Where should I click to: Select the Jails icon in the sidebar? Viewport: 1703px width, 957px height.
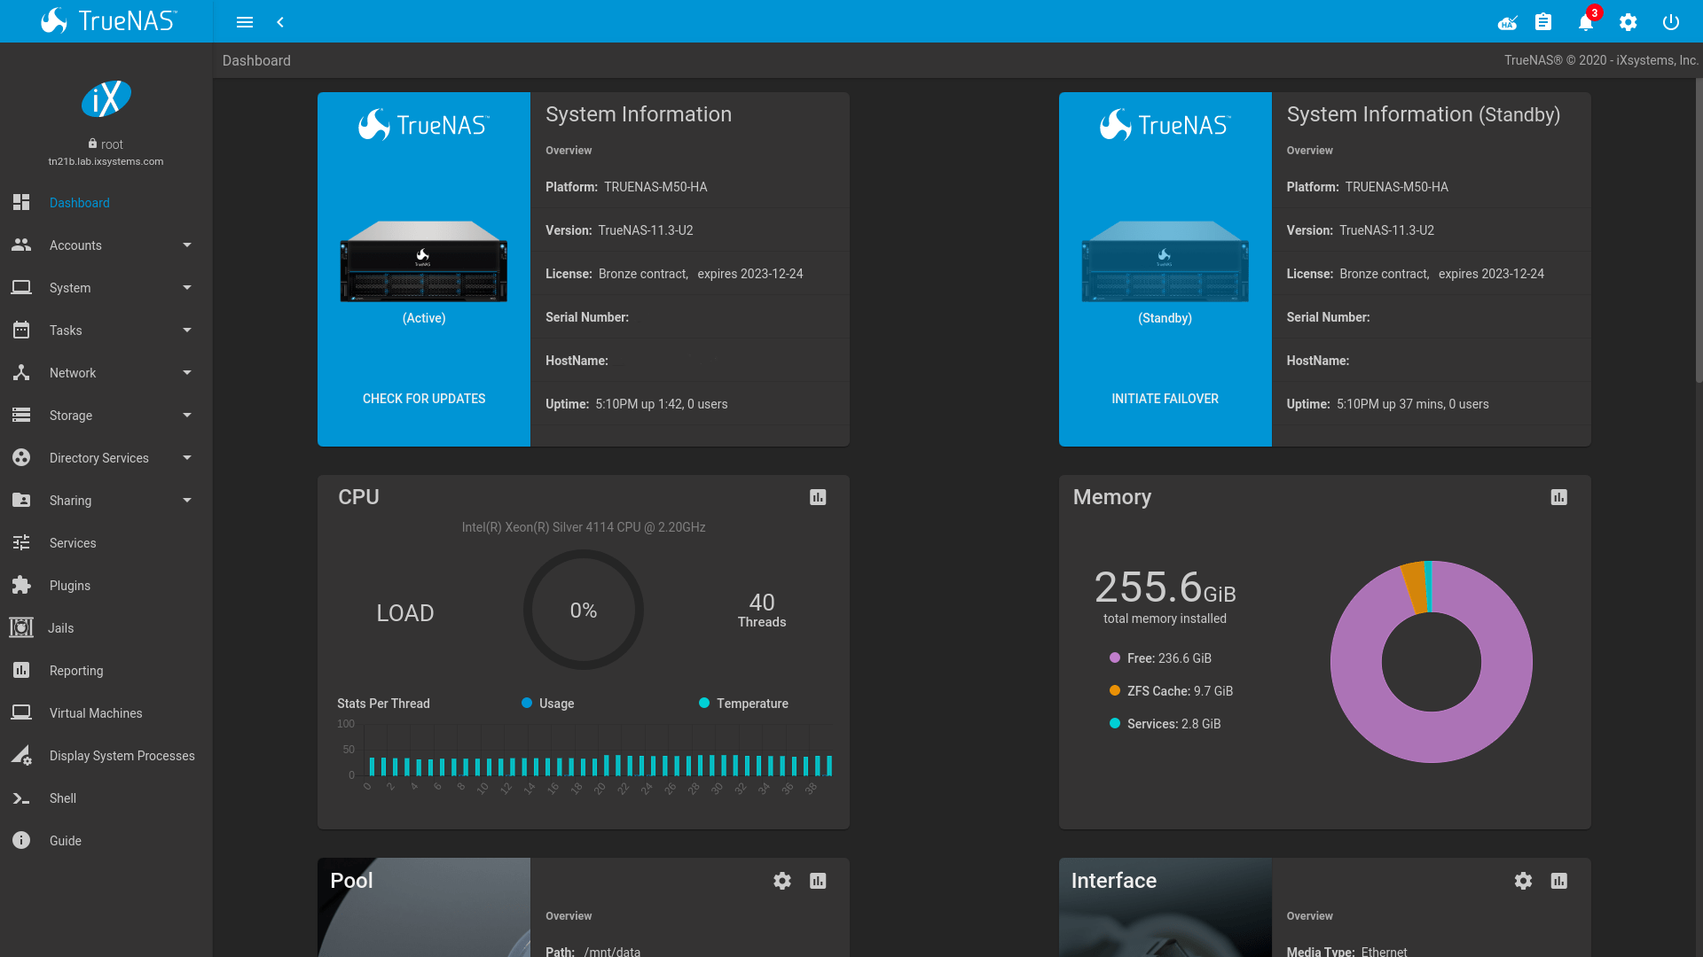pyautogui.click(x=21, y=627)
